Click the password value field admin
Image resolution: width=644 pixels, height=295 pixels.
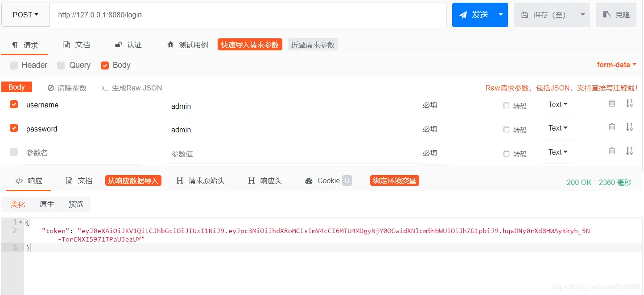(x=292, y=130)
